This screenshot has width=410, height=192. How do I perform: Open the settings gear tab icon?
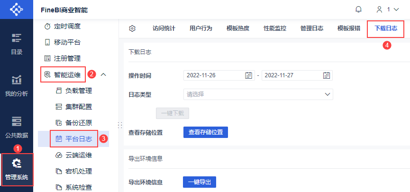[132, 28]
